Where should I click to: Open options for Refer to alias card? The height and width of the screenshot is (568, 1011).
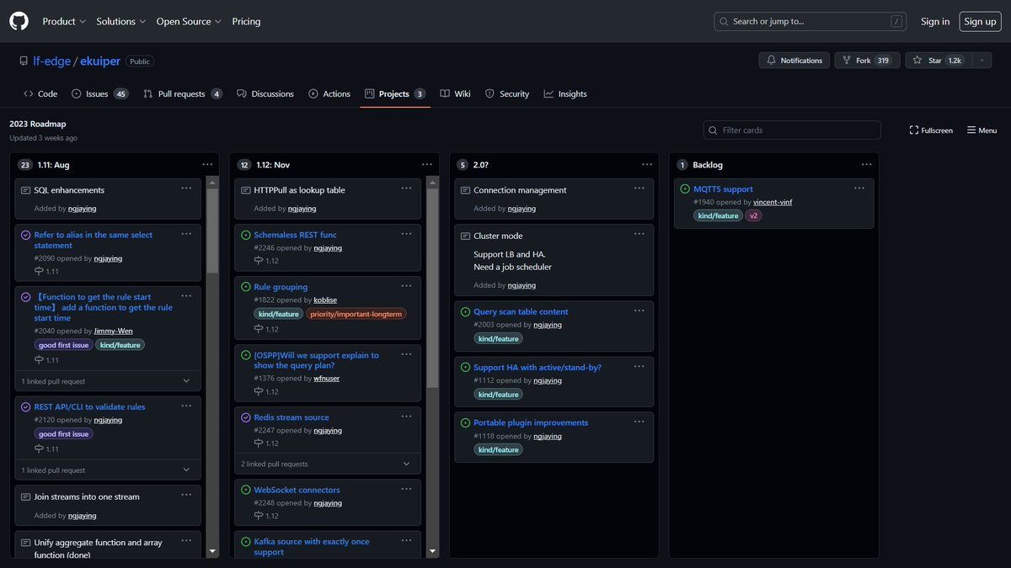click(186, 233)
